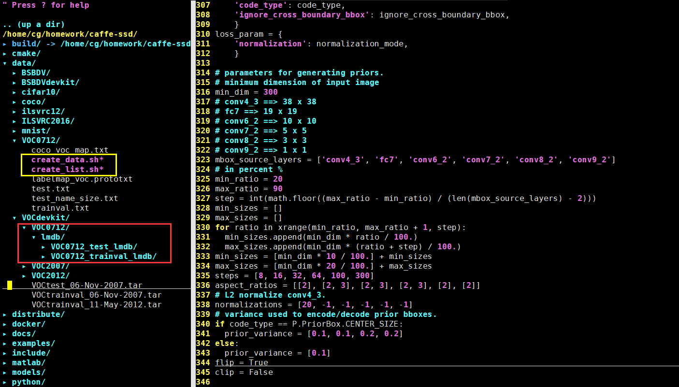Expand the distribute/ folder arrow
This screenshot has width=679, height=387.
tap(5, 315)
